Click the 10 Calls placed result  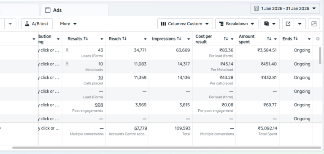pyautogui.click(x=101, y=78)
